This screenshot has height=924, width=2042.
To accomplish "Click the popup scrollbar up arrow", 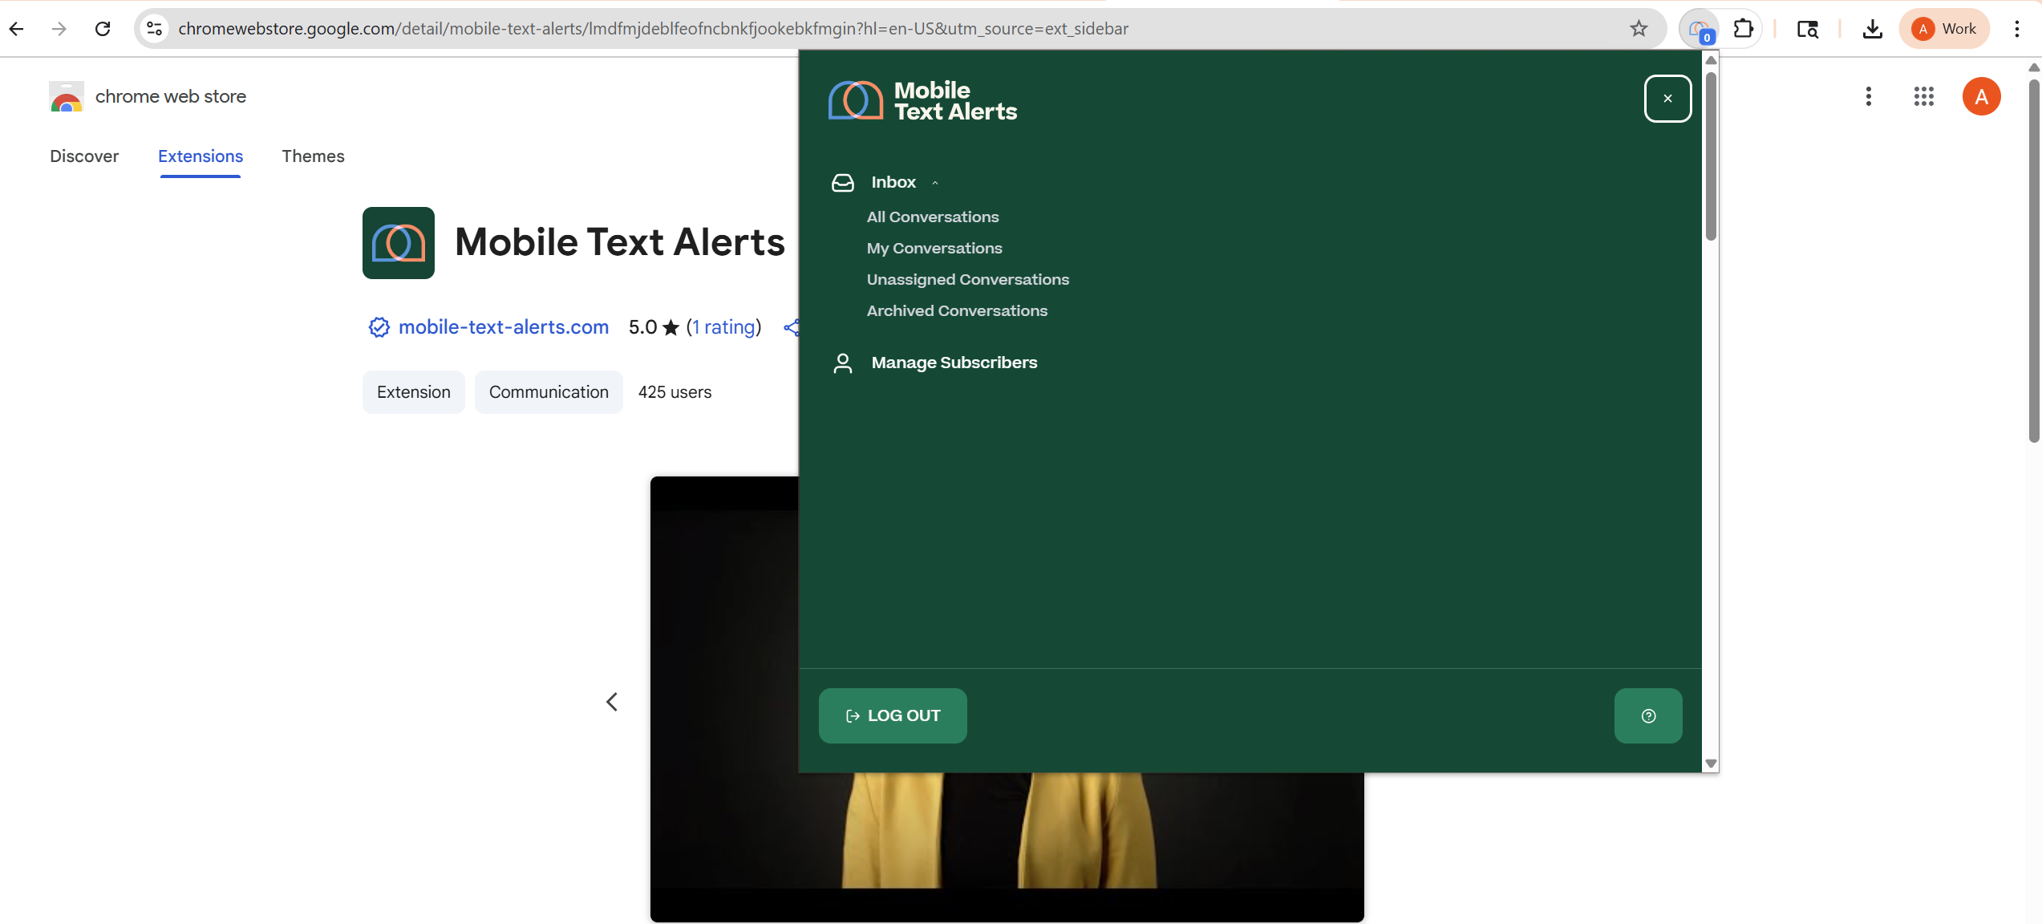I will [1711, 60].
